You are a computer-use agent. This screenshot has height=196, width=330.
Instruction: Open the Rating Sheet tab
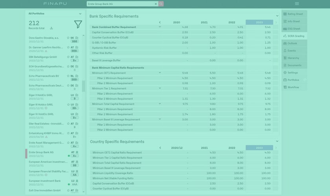294,14
